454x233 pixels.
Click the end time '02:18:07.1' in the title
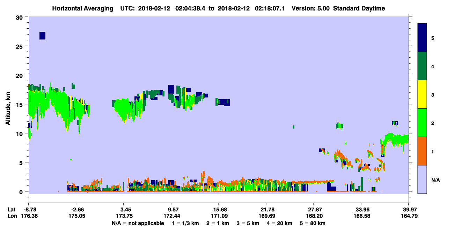pos(267,8)
